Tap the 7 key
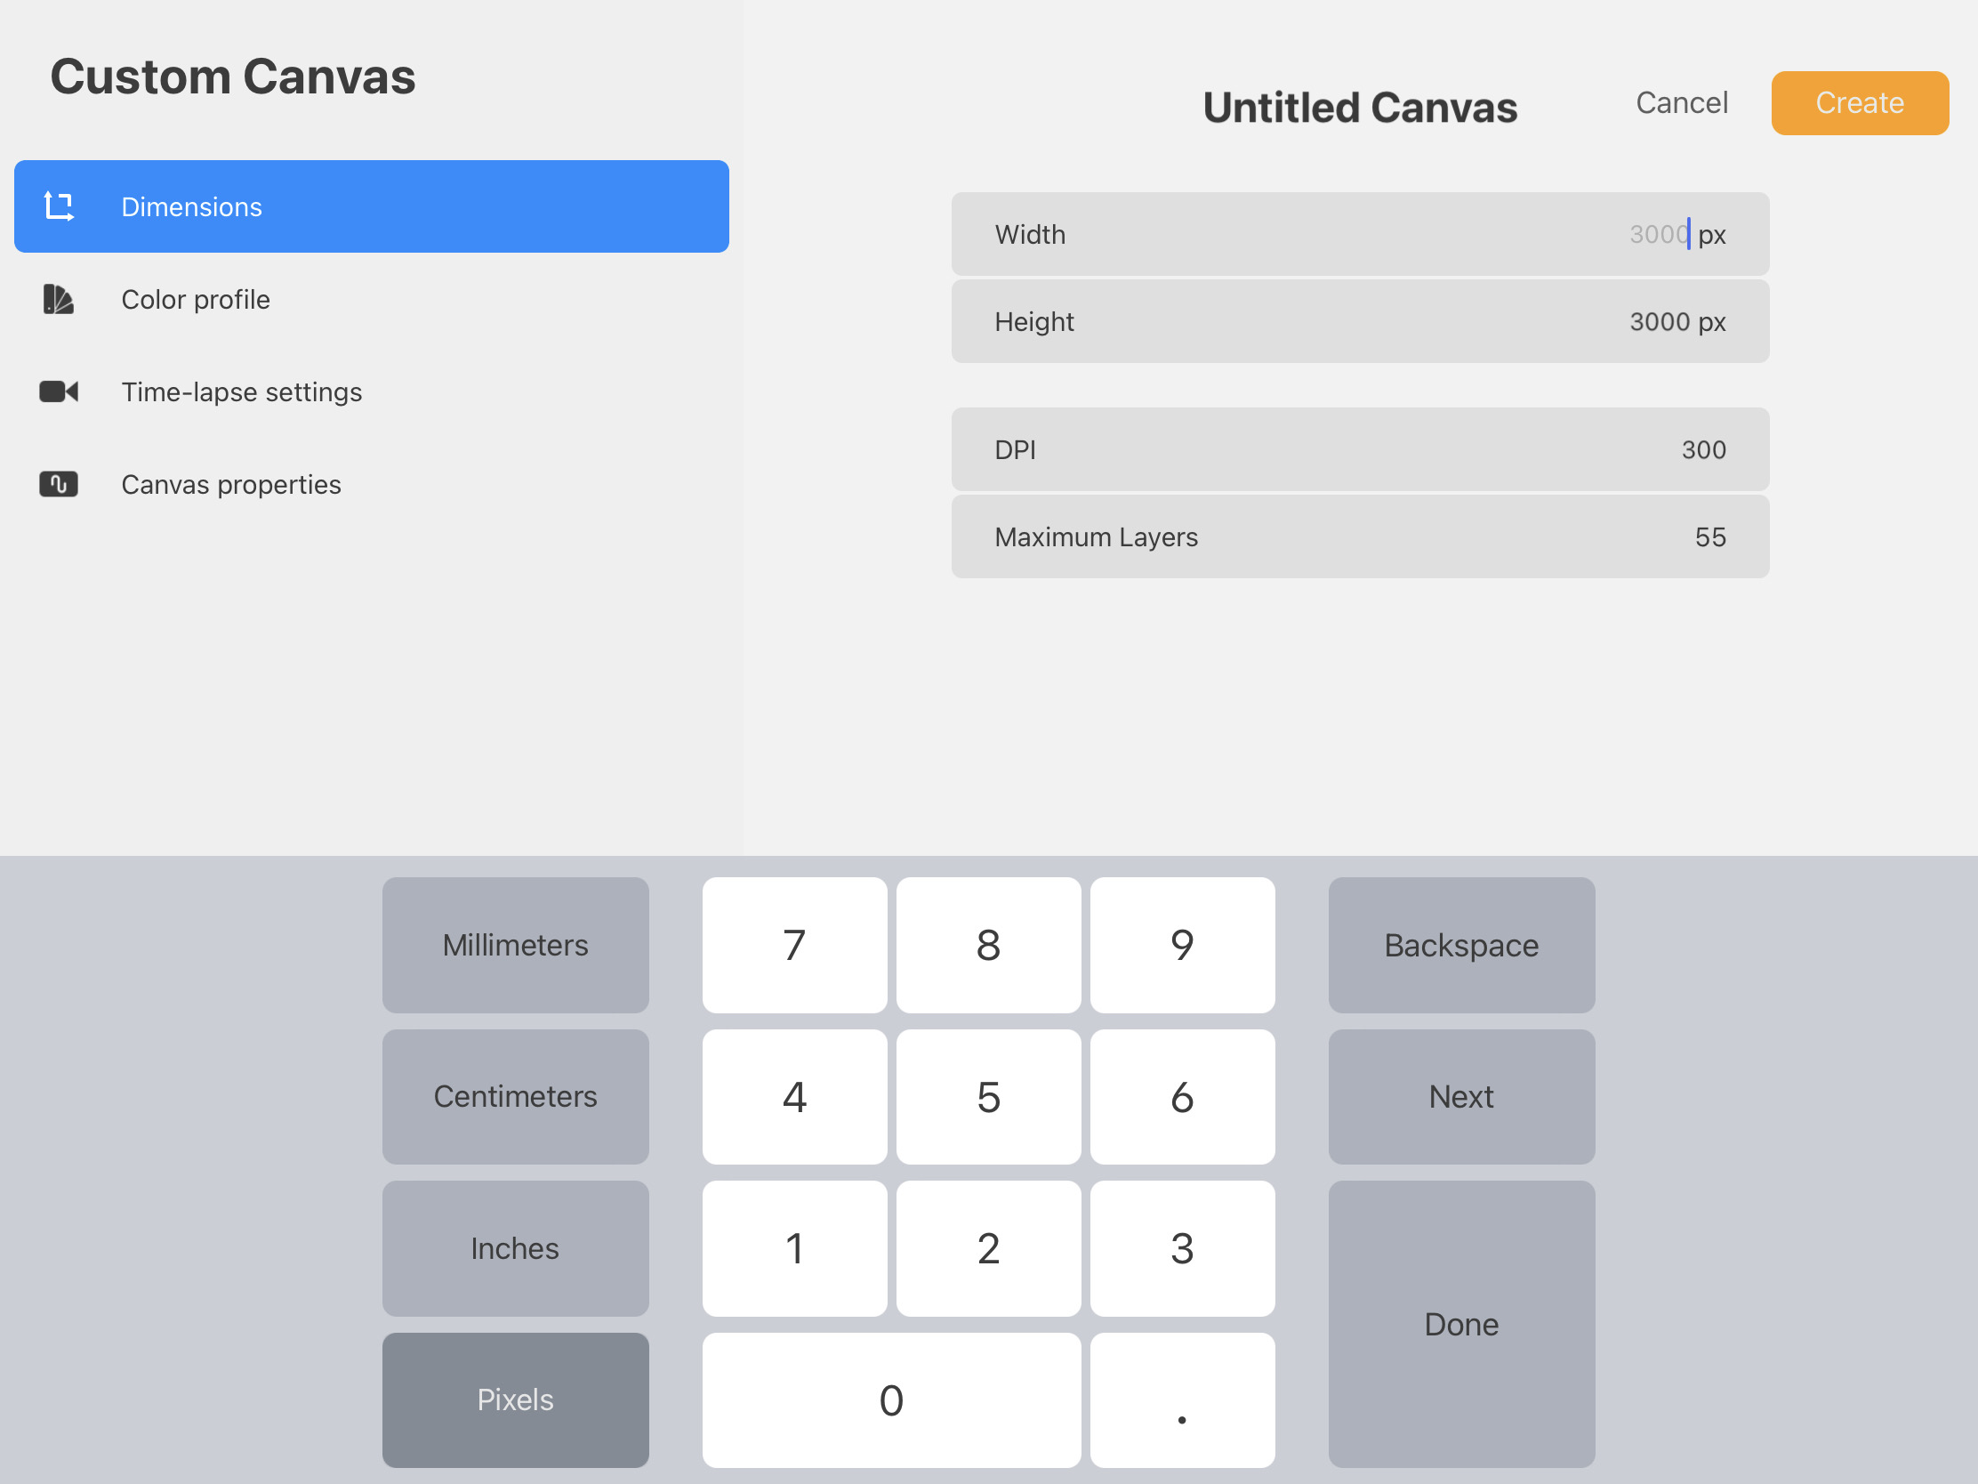This screenshot has width=1978, height=1484. [794, 946]
